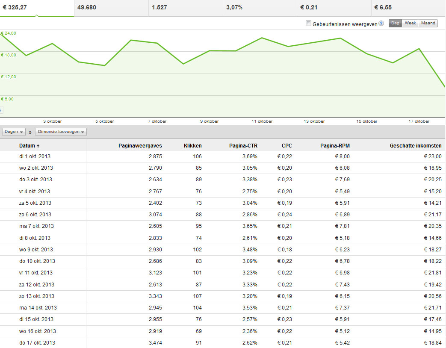Expand the Dimensie toevoegen dropdown

61,132
